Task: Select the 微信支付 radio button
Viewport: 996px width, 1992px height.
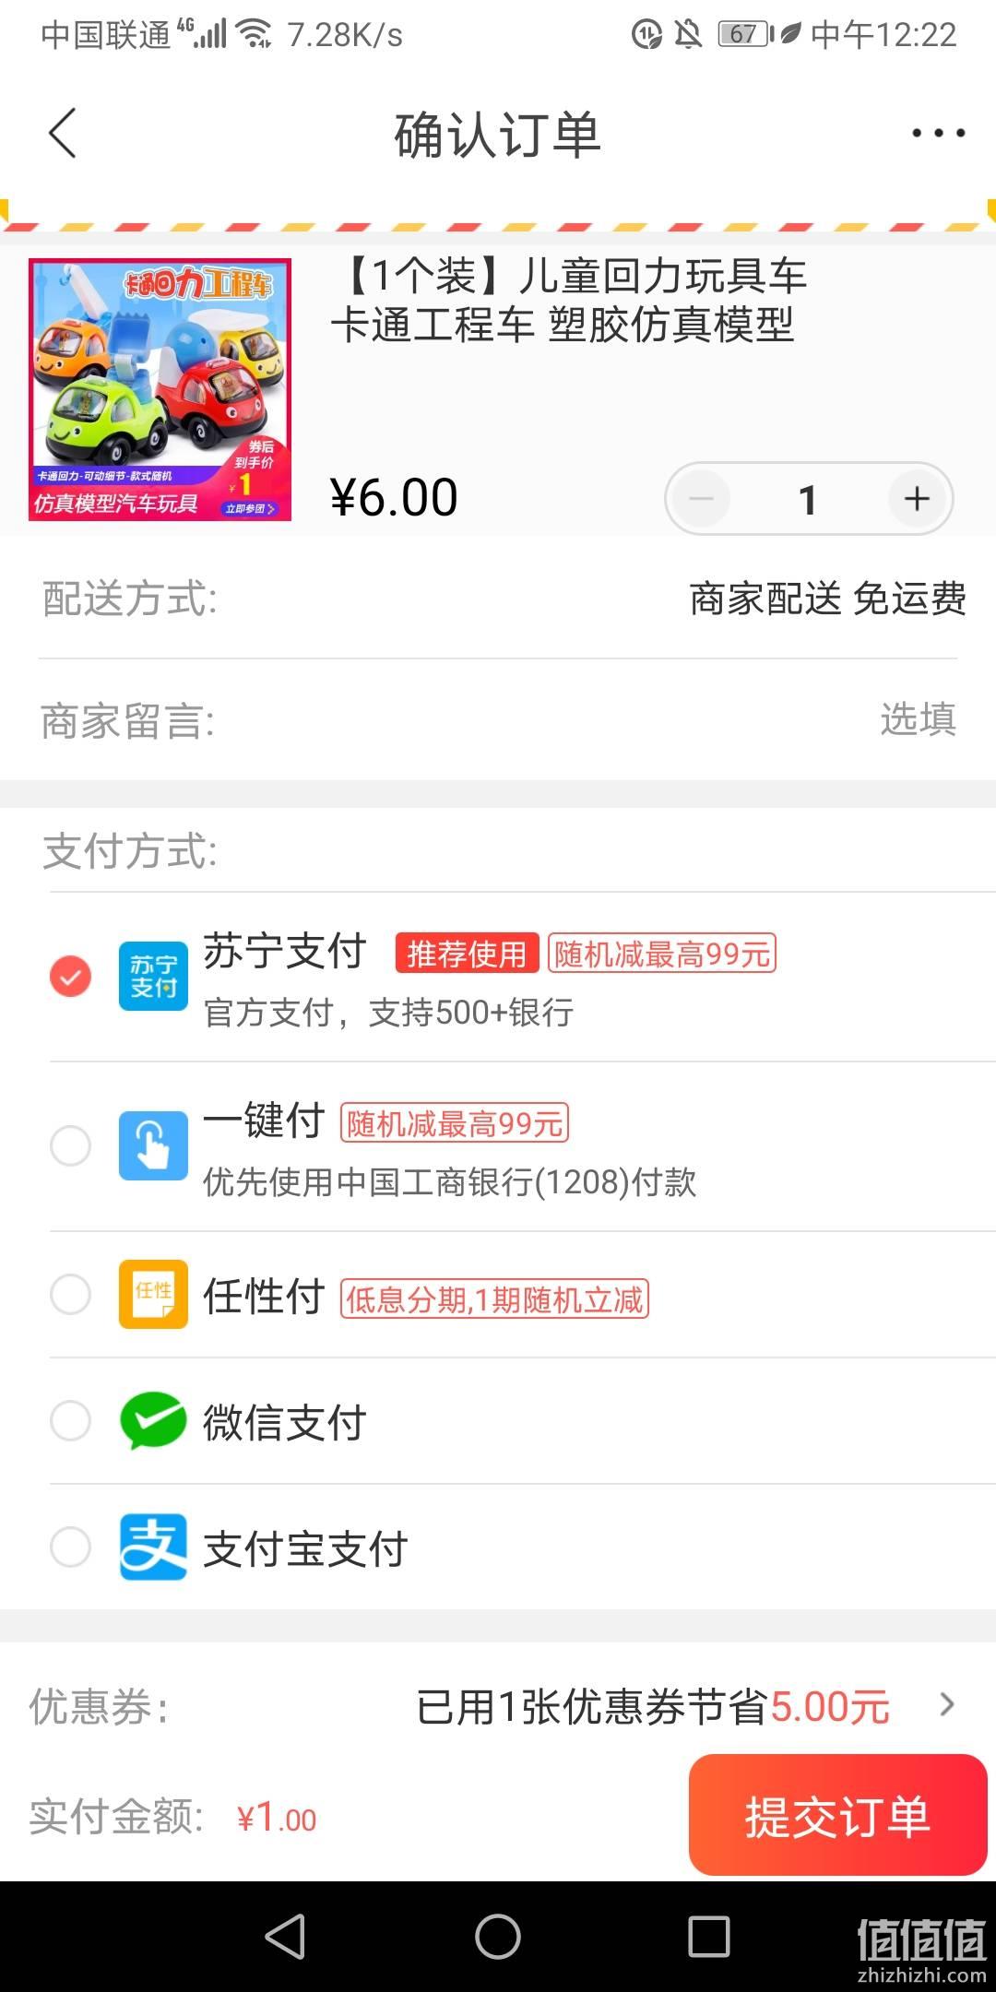Action: point(70,1420)
